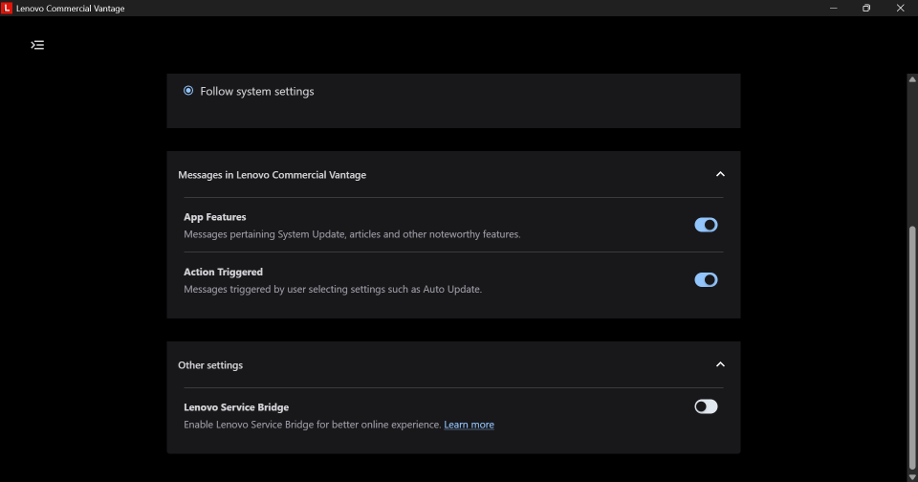Collapse the Other settings chevron
Image resolution: width=918 pixels, height=482 pixels.
point(720,364)
